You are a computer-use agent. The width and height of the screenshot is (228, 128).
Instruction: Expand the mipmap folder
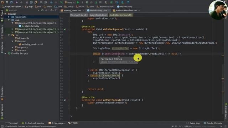pyautogui.click(x=12, y=47)
